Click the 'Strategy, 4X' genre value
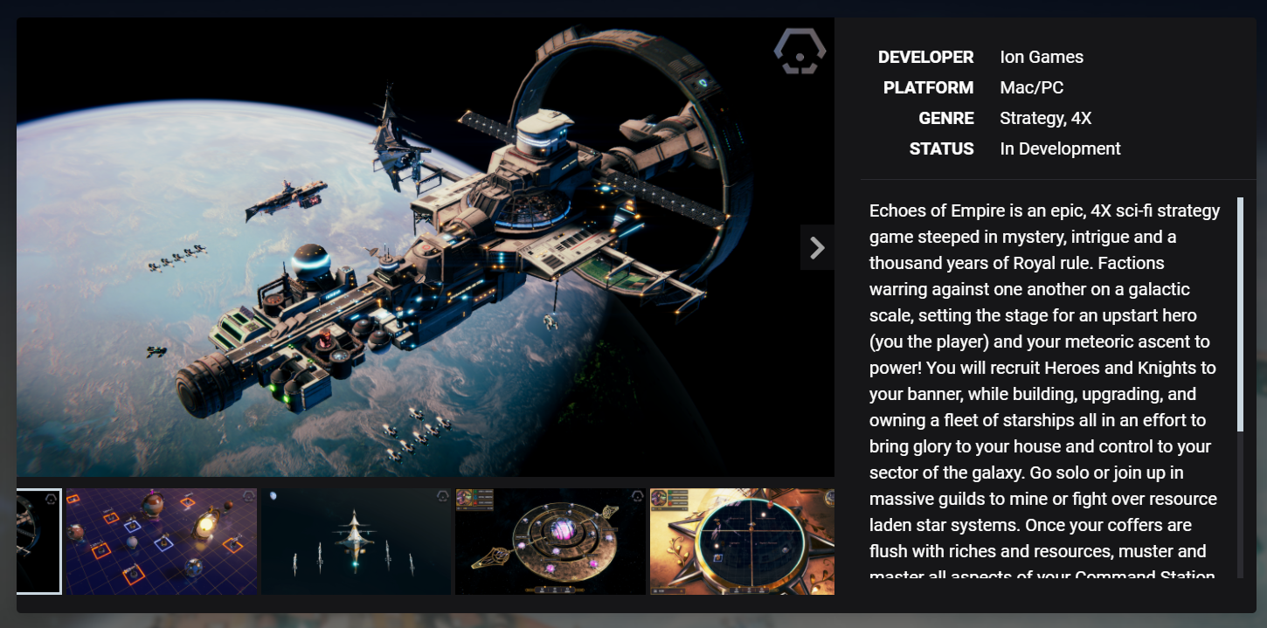1267x628 pixels. 1046,118
